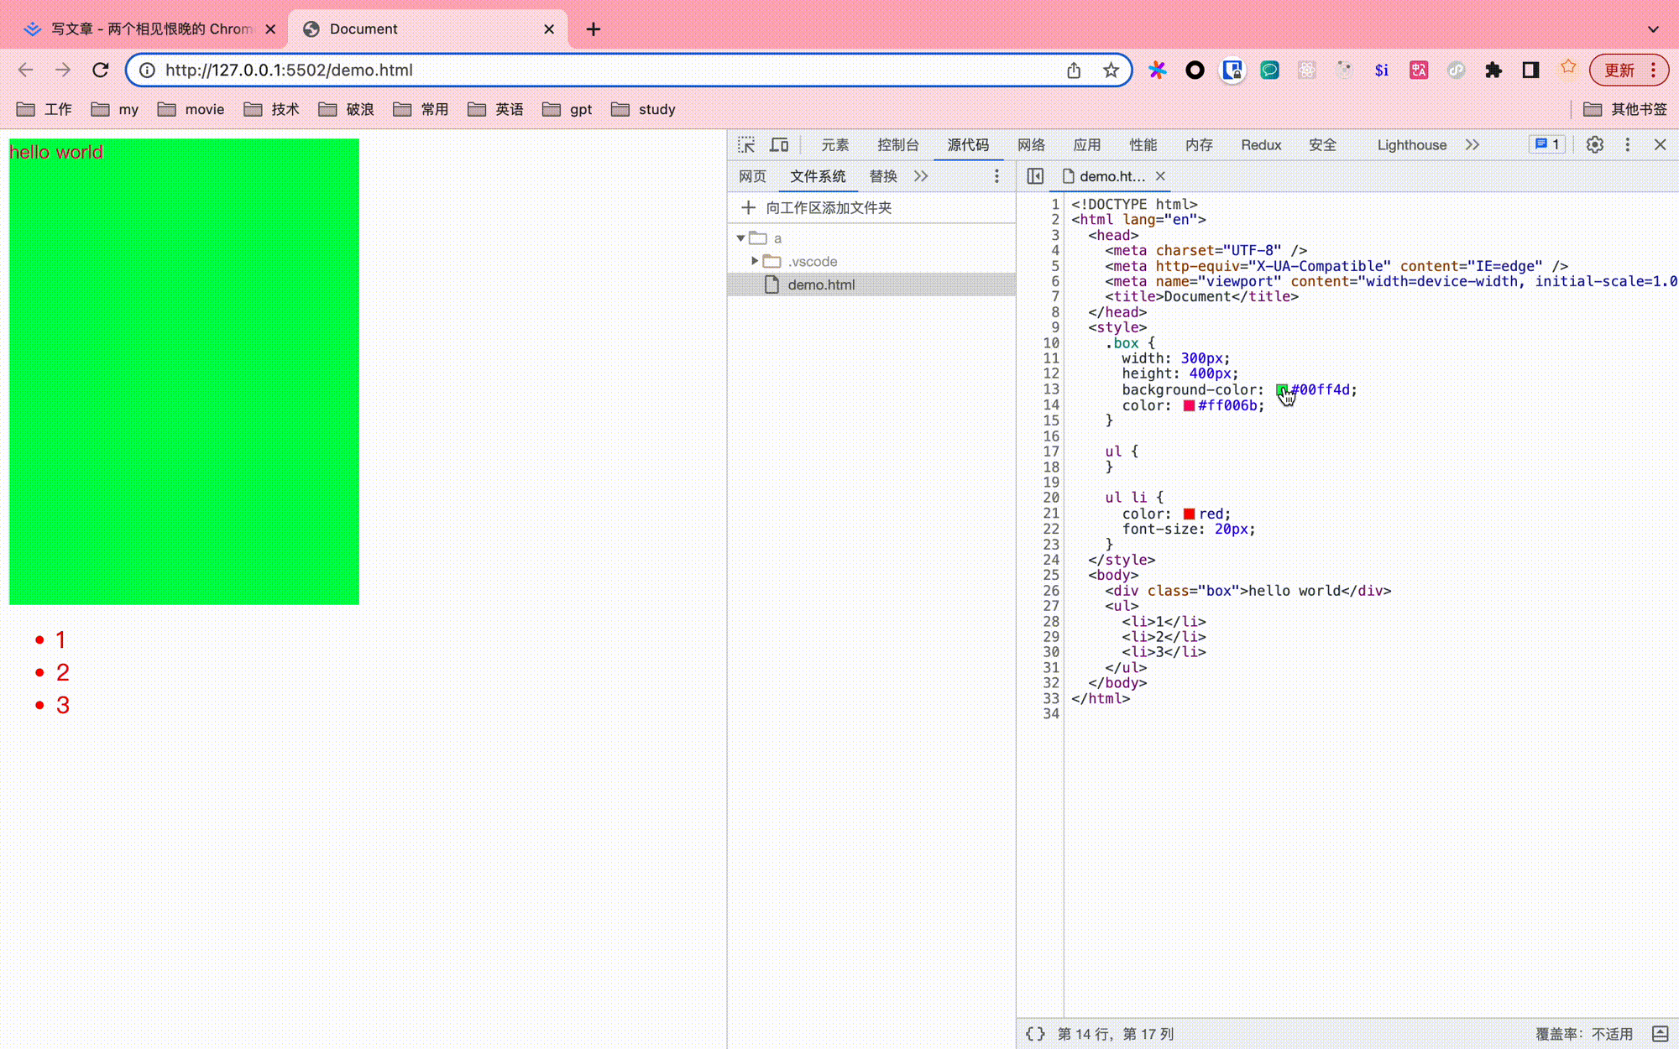Viewport: 1679px width, 1049px height.
Task: Click the add folder plus icon
Action: (x=748, y=207)
